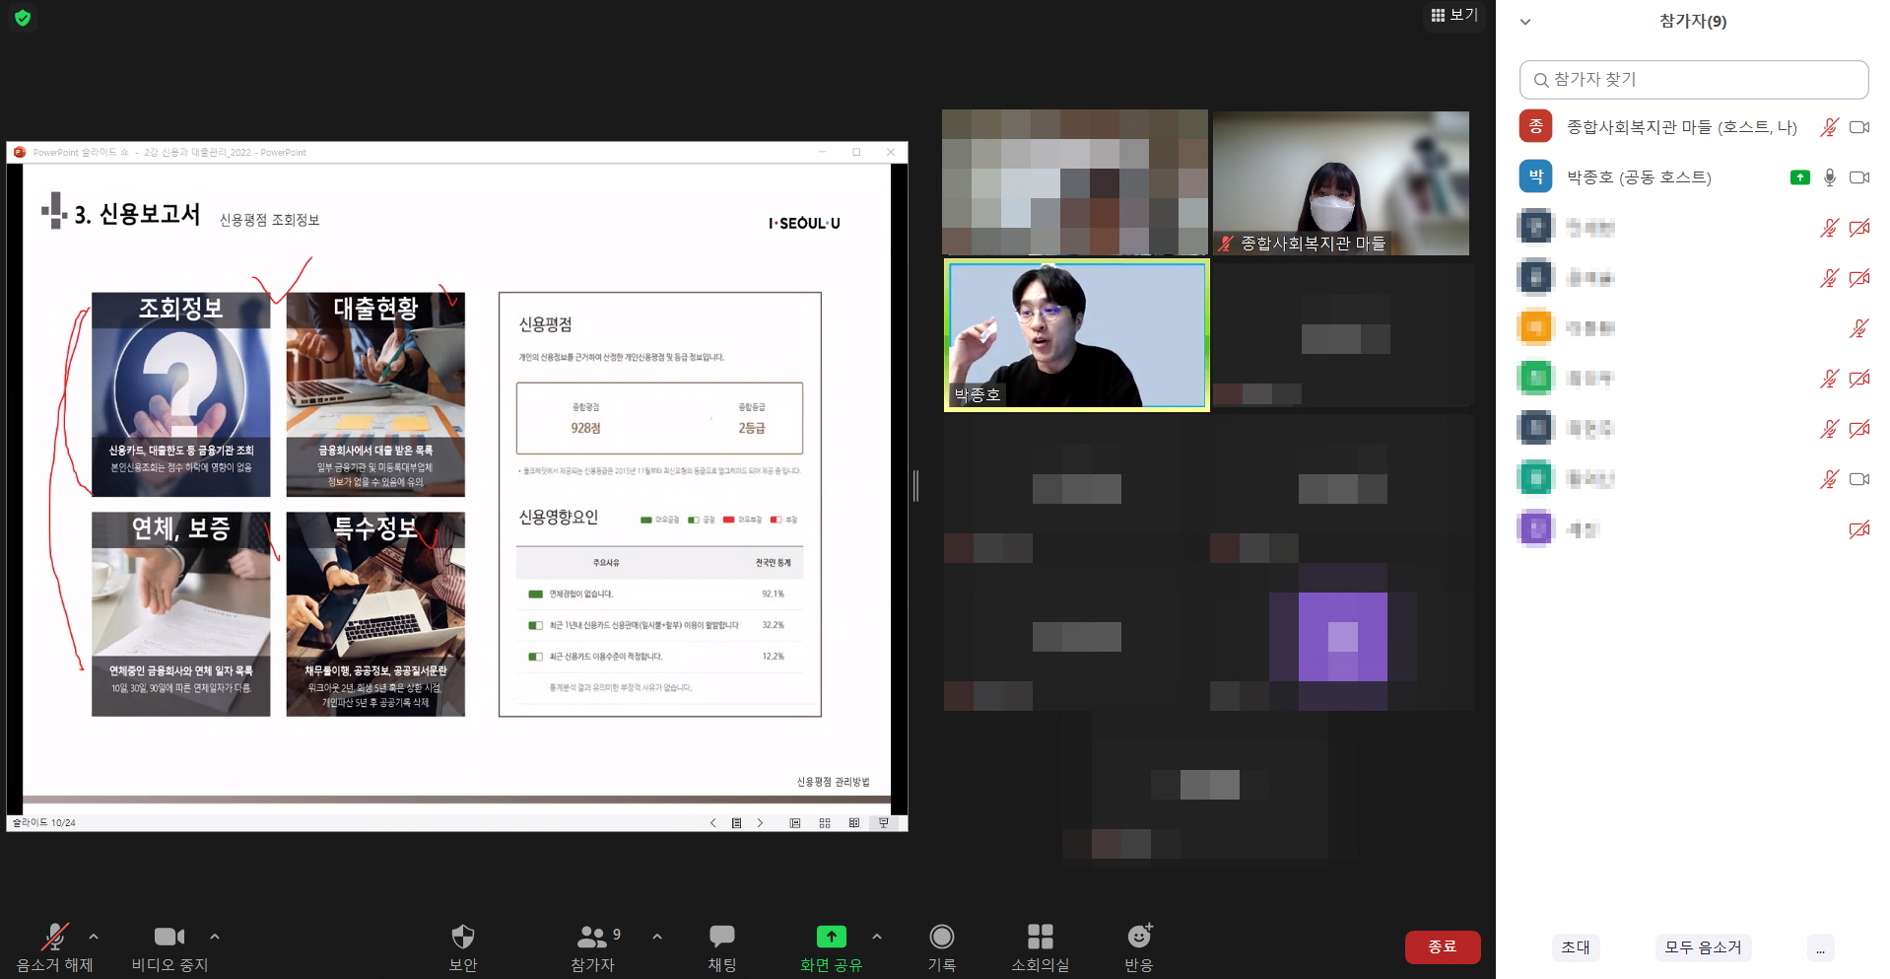Toggle microphone for 박종호 in participant list
Image resolution: width=1890 pixels, height=979 pixels.
(1829, 177)
